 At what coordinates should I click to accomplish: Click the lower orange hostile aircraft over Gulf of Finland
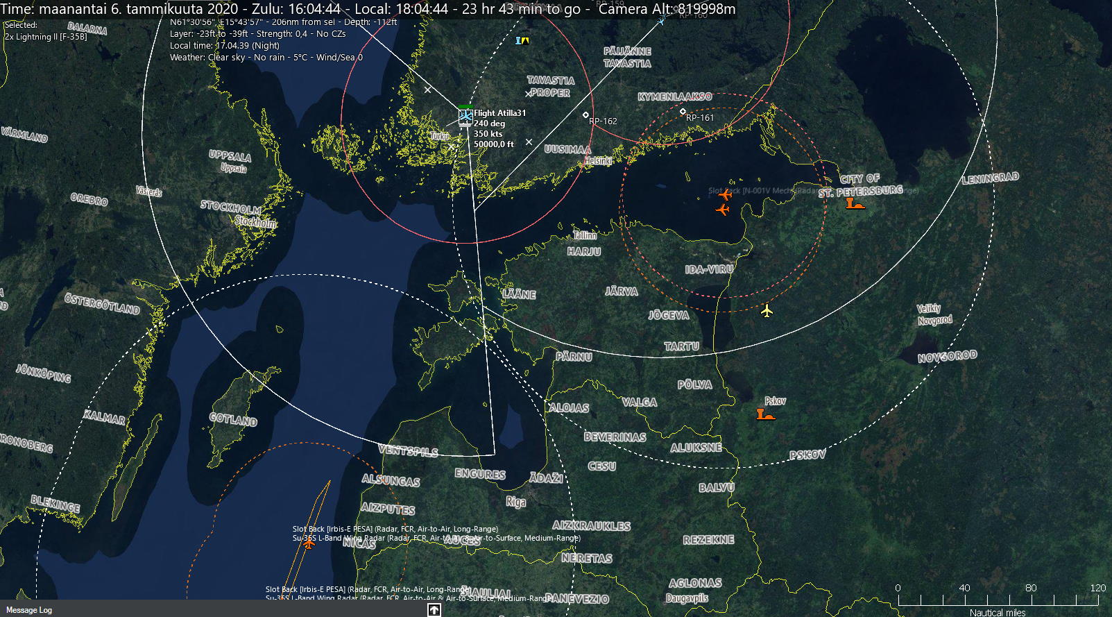(722, 209)
